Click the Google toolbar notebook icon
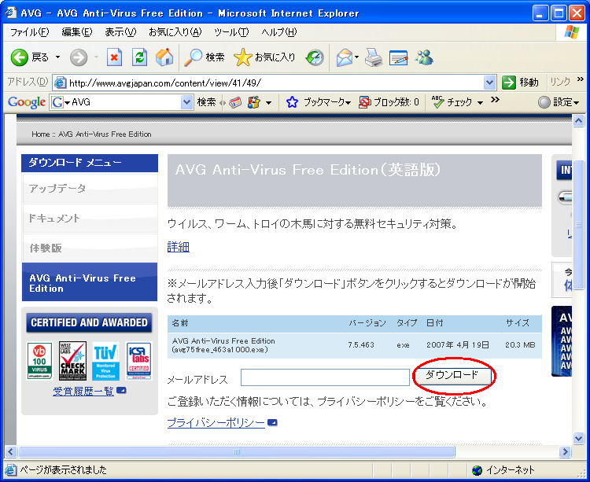 [254, 102]
